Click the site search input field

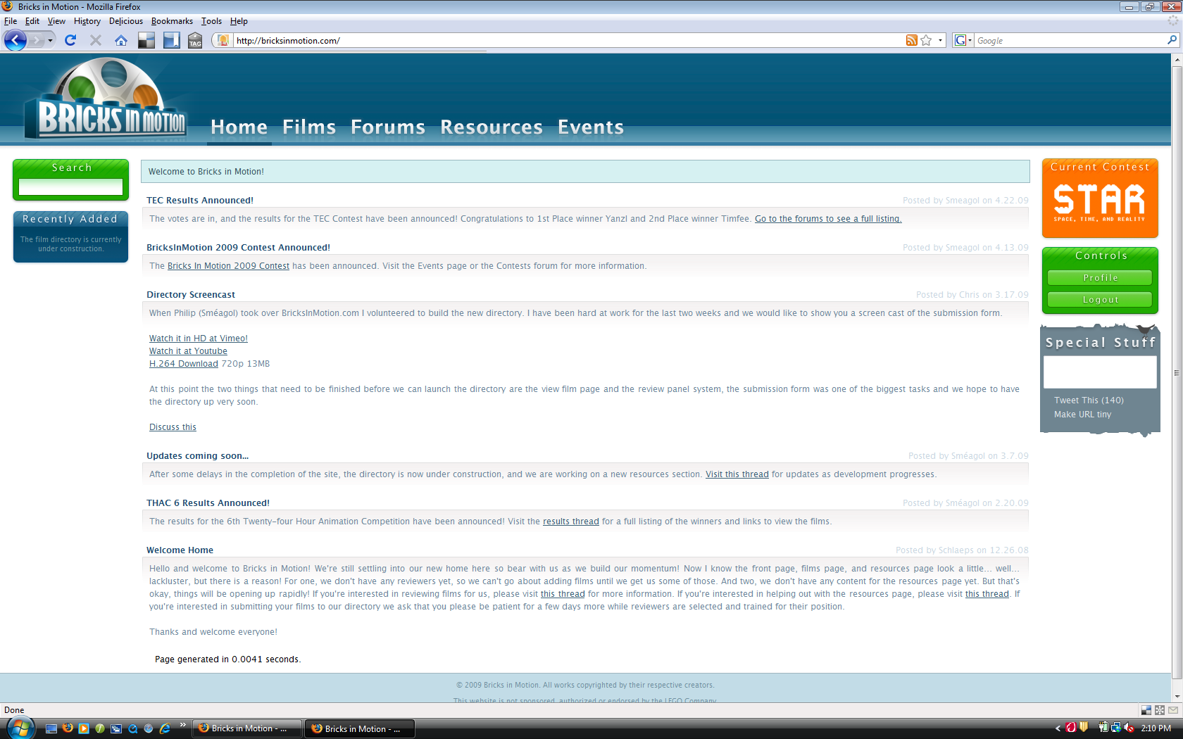coord(70,187)
